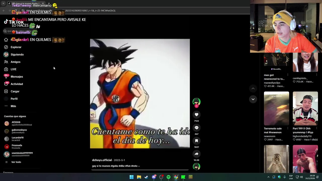The width and height of the screenshot is (322, 181).
Task: Open Spotify from the taskbar
Action: click(x=169, y=177)
